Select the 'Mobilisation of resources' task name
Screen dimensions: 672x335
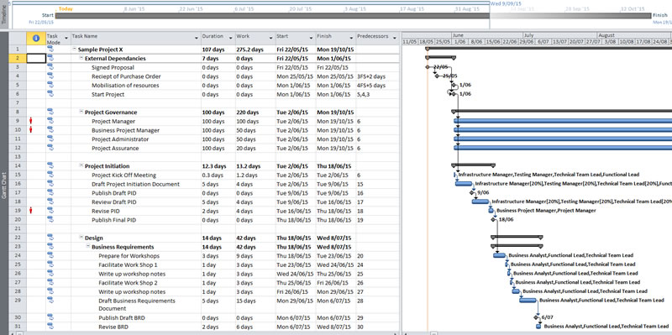coord(125,86)
